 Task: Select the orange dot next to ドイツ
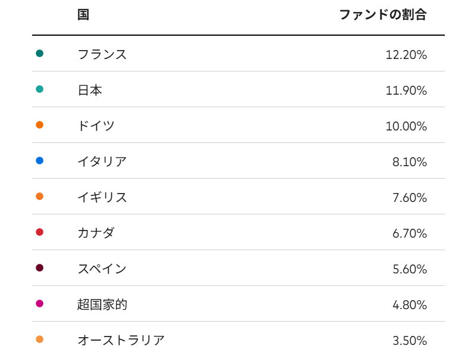point(40,125)
